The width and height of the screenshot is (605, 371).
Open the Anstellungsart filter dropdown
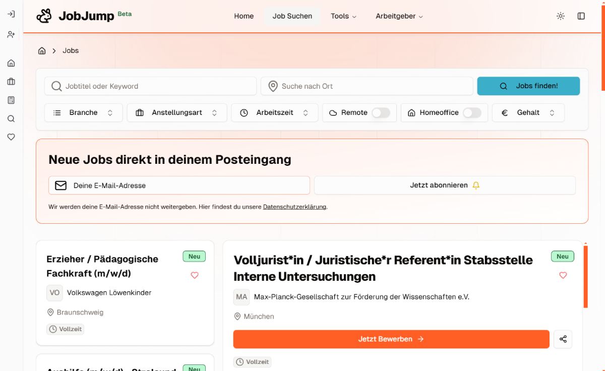[x=177, y=113]
